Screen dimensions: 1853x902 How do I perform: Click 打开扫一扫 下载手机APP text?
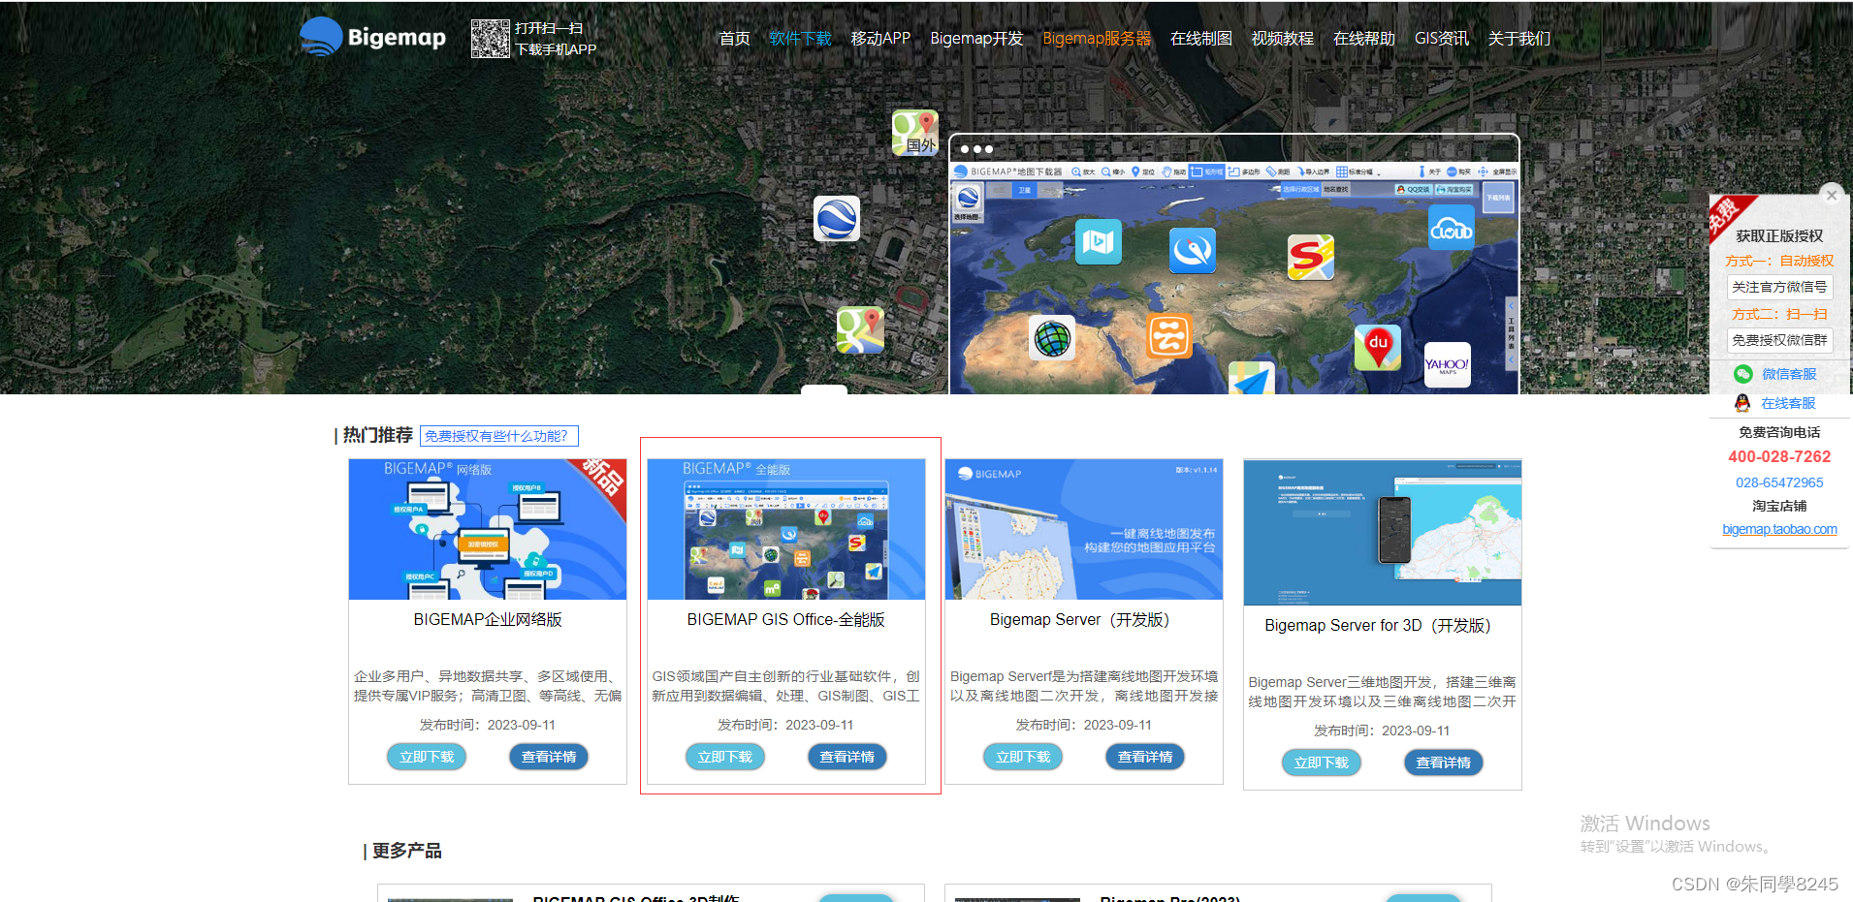[556, 39]
